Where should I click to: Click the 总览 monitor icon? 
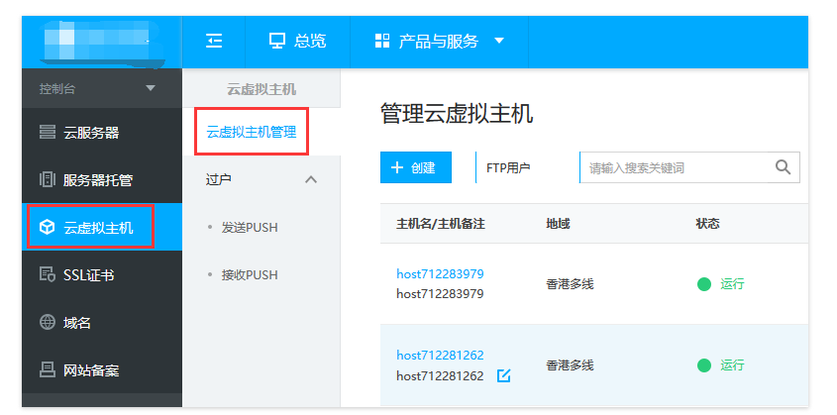click(277, 41)
